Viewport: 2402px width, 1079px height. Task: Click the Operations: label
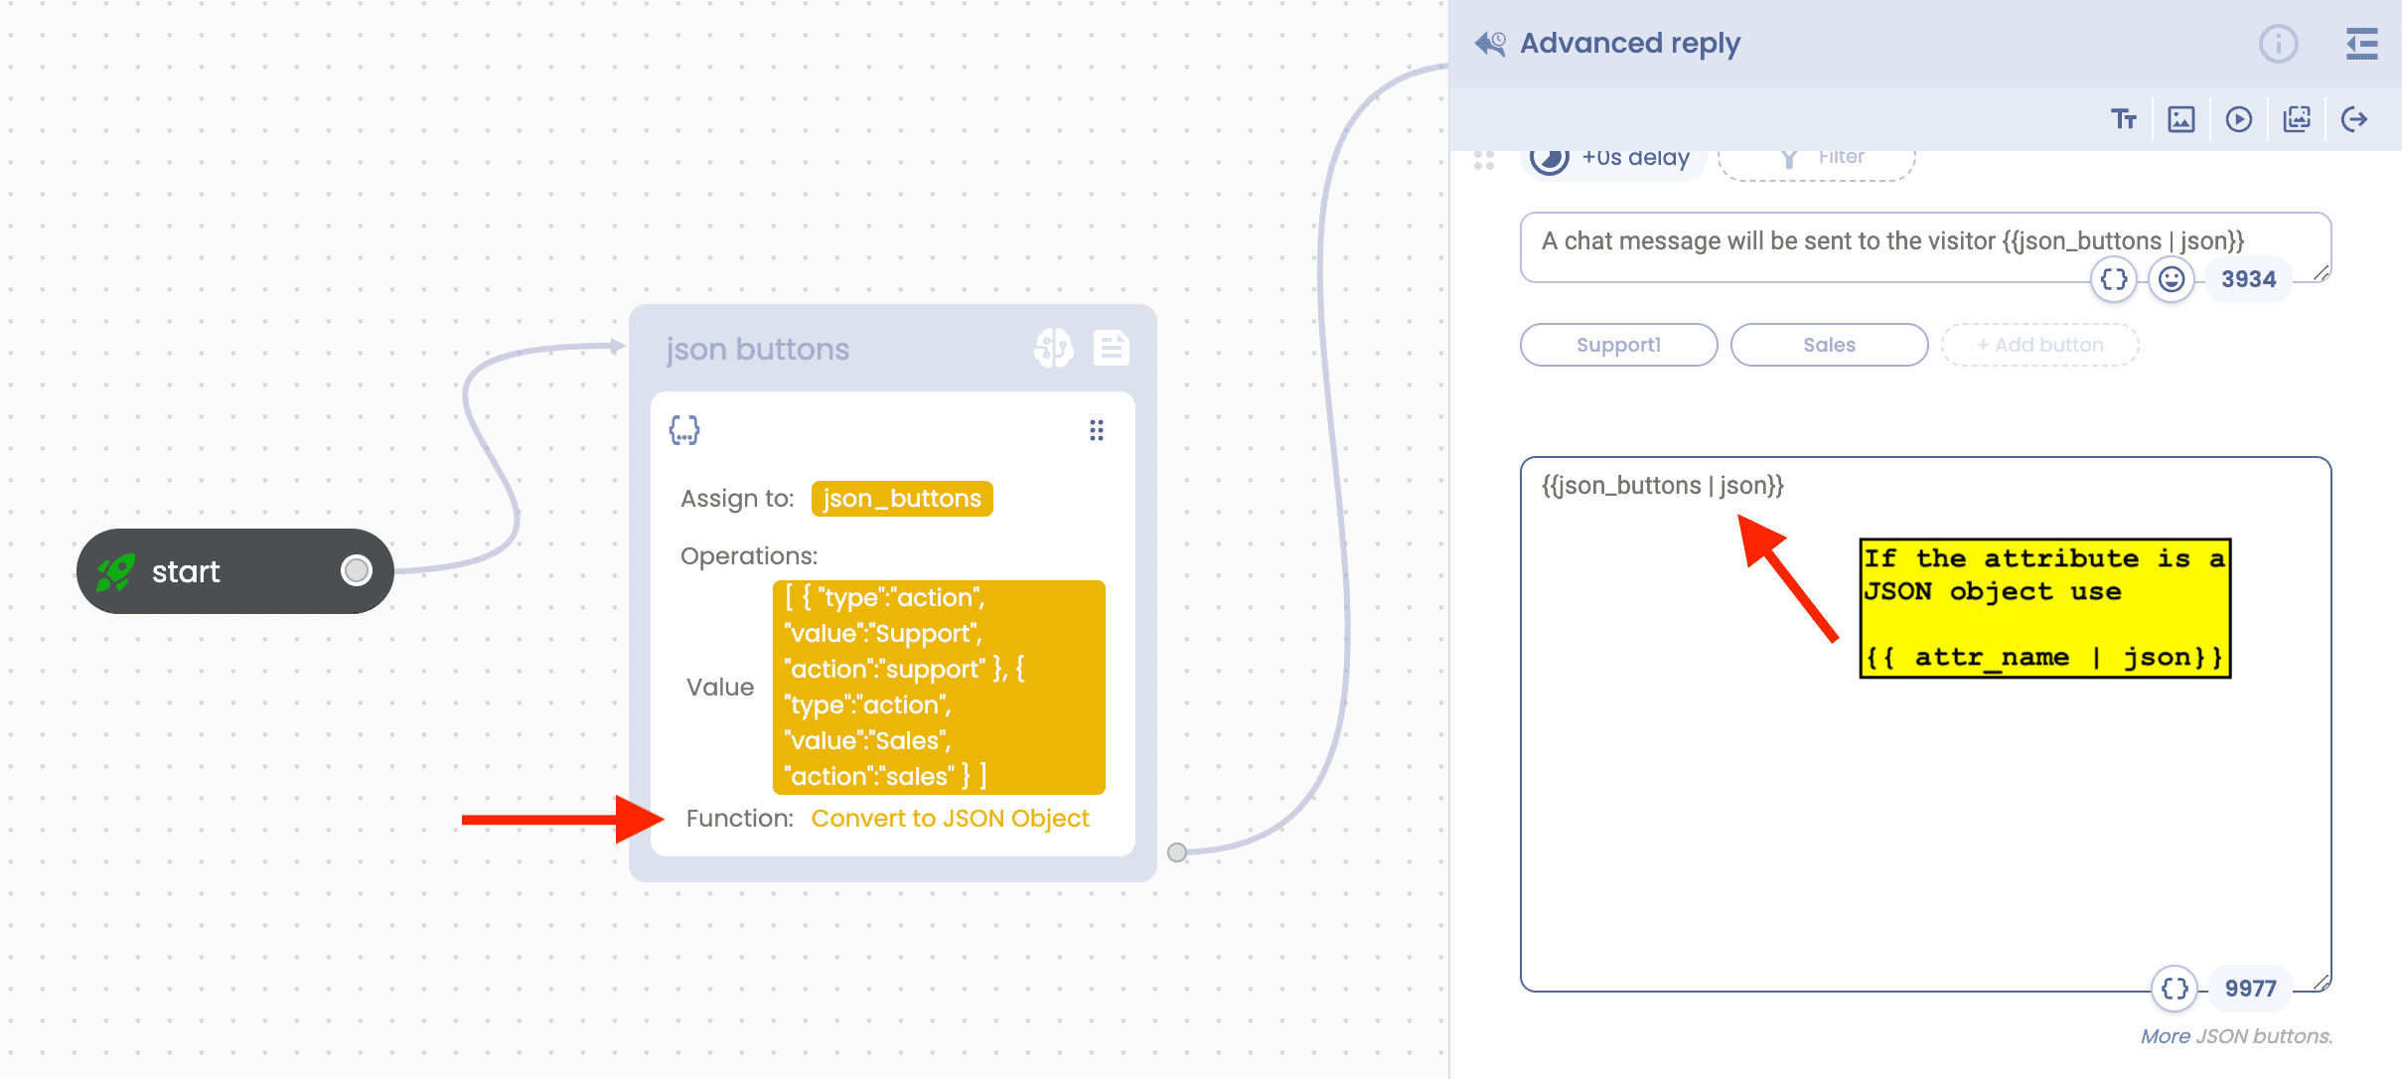[x=749, y=555]
